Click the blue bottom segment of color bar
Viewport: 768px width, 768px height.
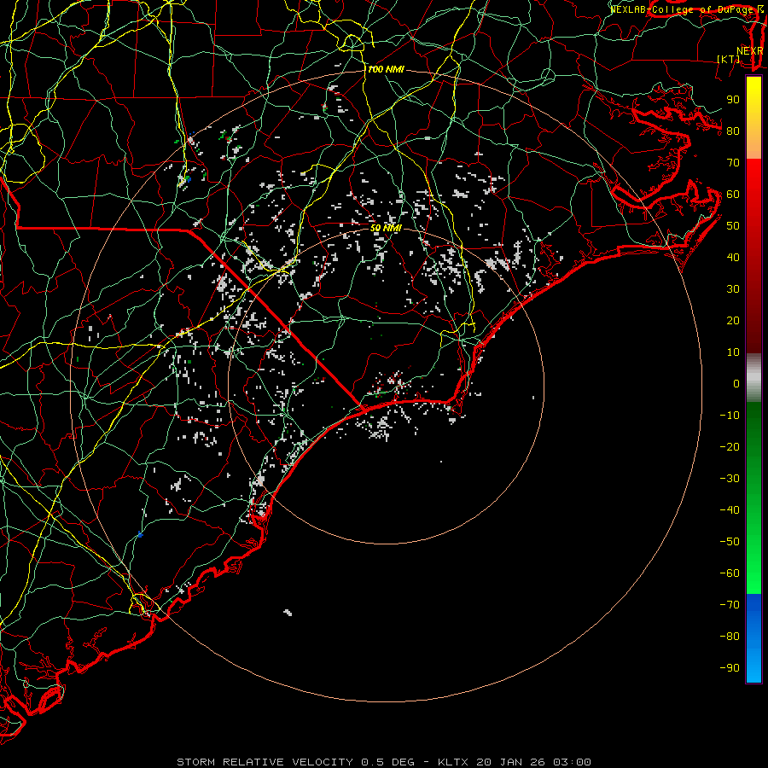pyautogui.click(x=753, y=638)
